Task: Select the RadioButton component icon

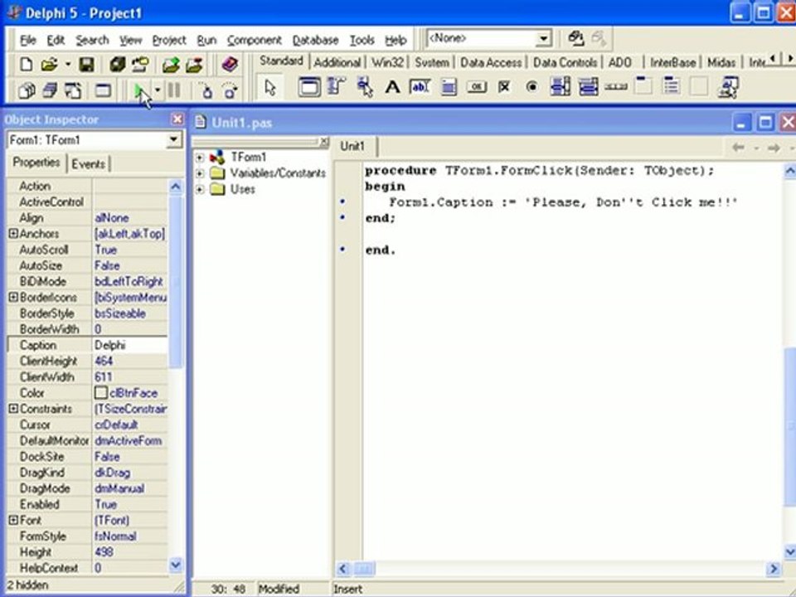Action: tap(532, 87)
